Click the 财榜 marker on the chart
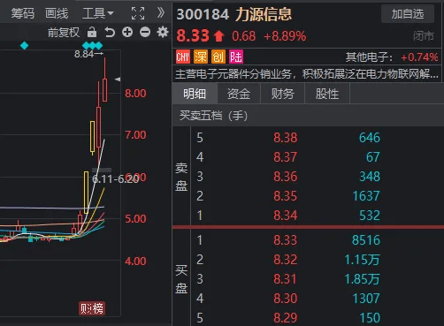Screen dimensions: 444x326 pyautogui.click(x=92, y=308)
